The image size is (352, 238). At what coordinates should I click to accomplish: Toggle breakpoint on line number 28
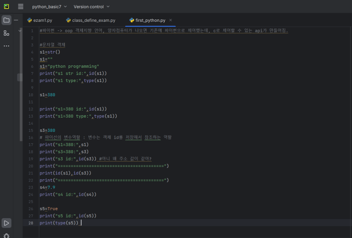31,223
